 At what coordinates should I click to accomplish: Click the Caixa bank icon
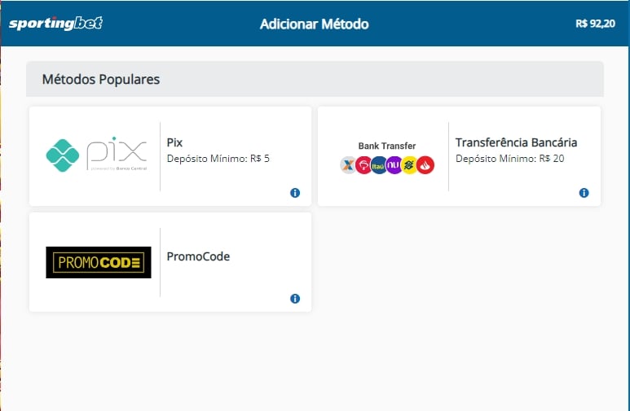click(348, 165)
